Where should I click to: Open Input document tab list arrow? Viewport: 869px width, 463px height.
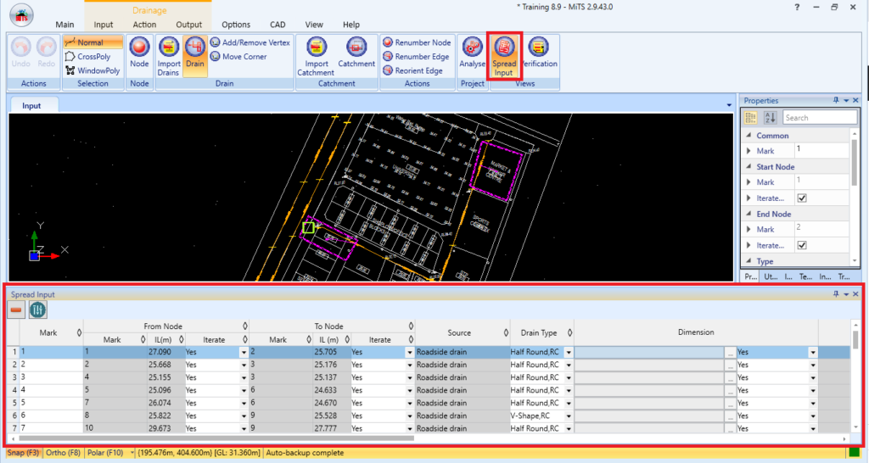click(729, 104)
